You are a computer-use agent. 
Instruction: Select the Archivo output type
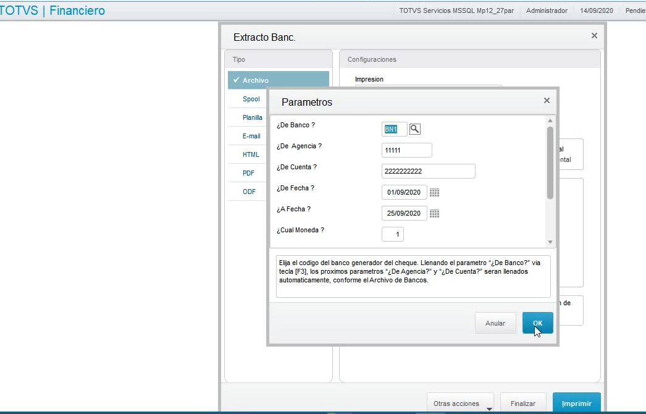click(279, 80)
